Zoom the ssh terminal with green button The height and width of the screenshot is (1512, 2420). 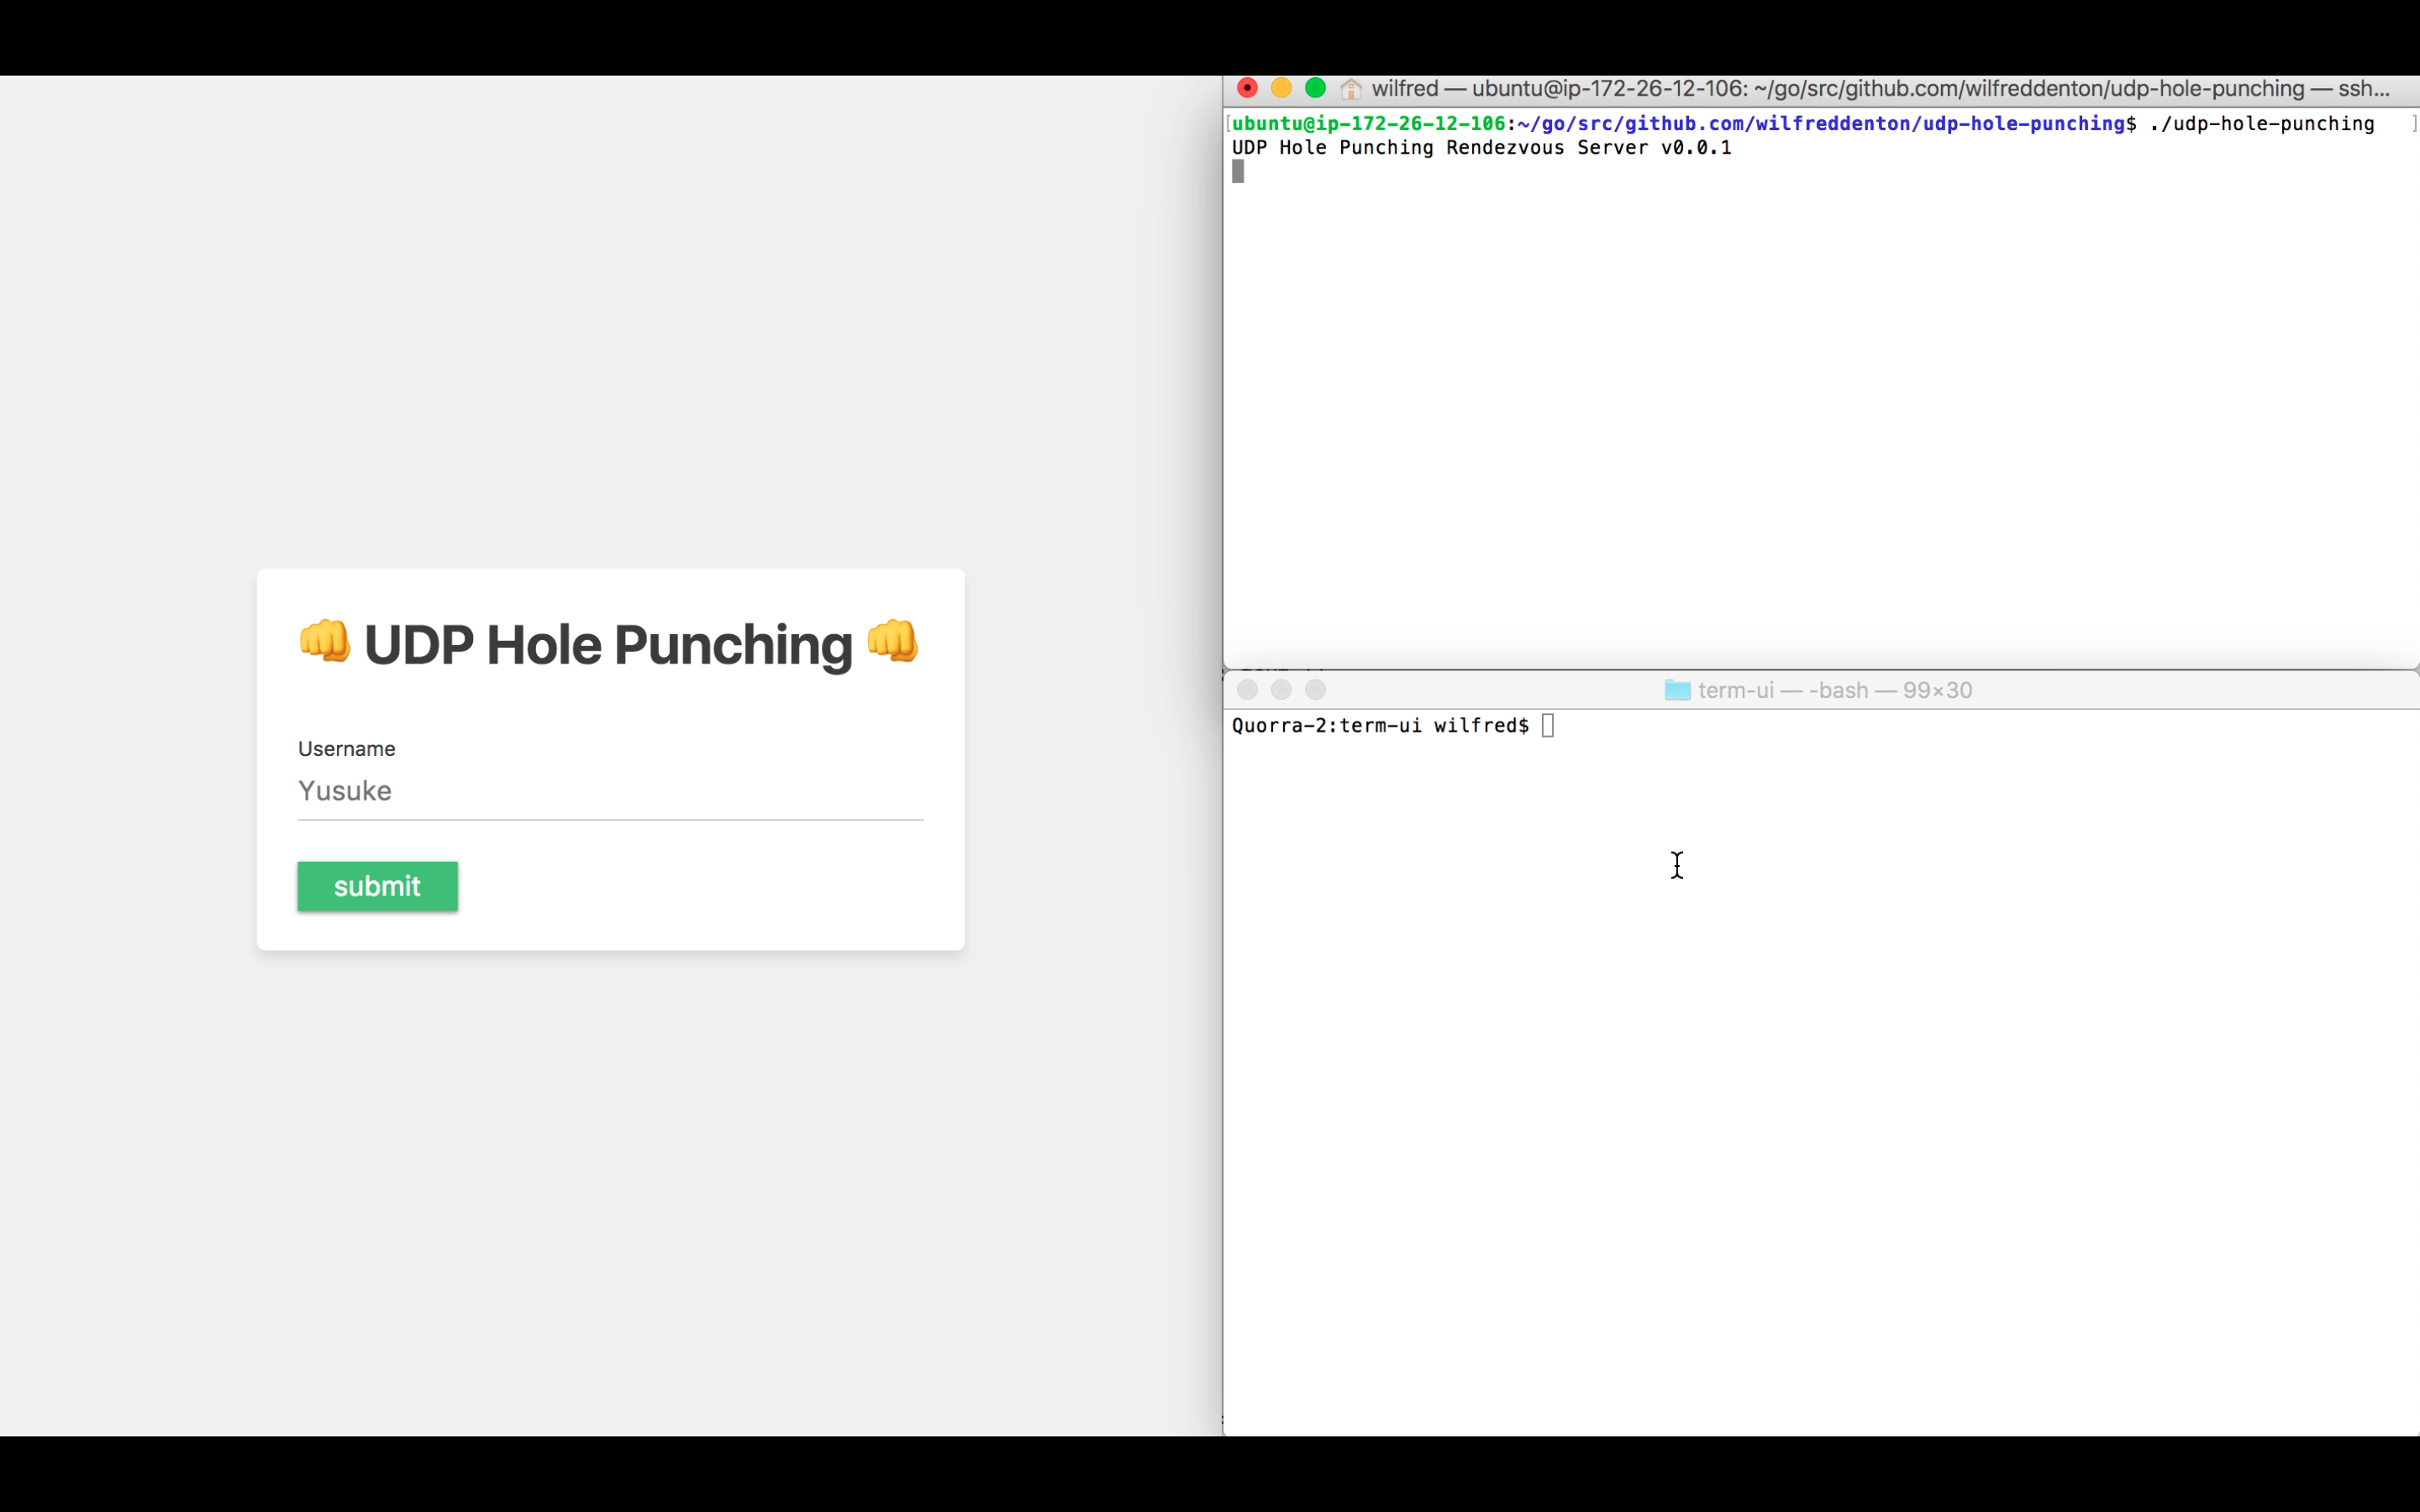coord(1315,88)
